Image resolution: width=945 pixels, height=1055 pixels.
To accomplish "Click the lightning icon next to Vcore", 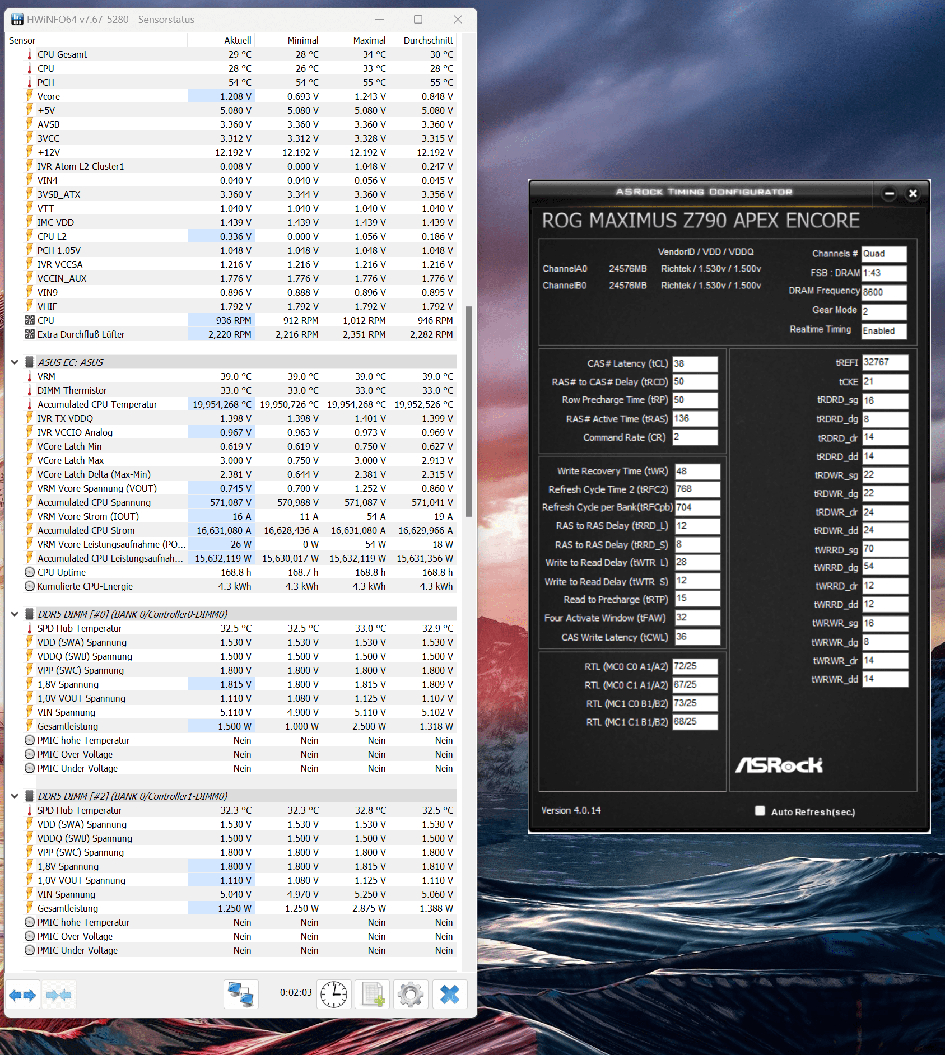I will click(30, 96).
